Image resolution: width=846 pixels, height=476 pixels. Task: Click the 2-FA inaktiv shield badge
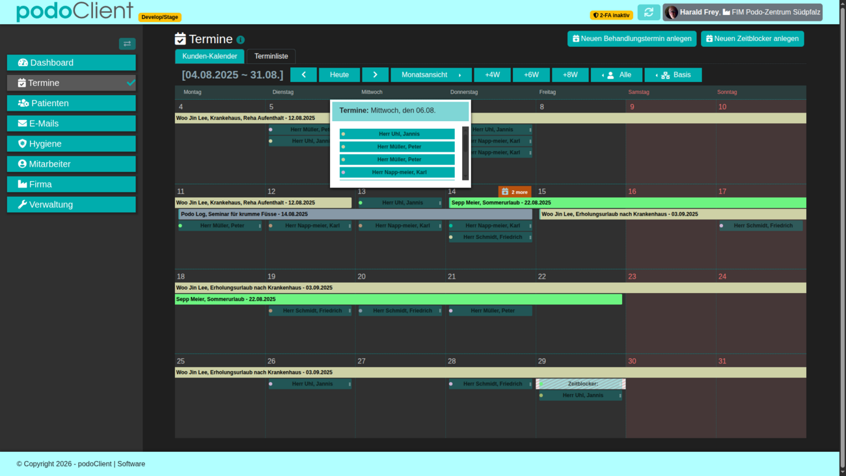coord(611,15)
